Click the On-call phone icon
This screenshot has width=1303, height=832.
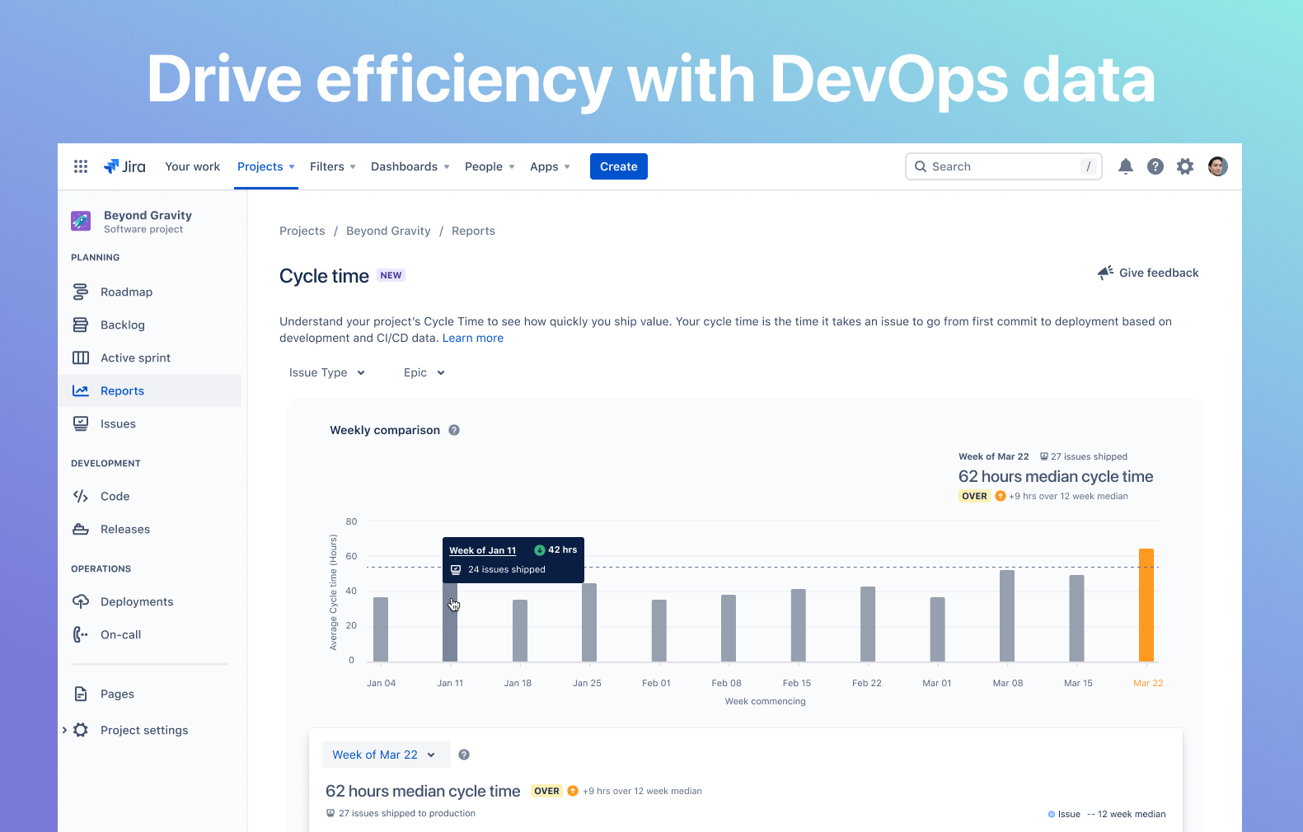[x=81, y=634]
